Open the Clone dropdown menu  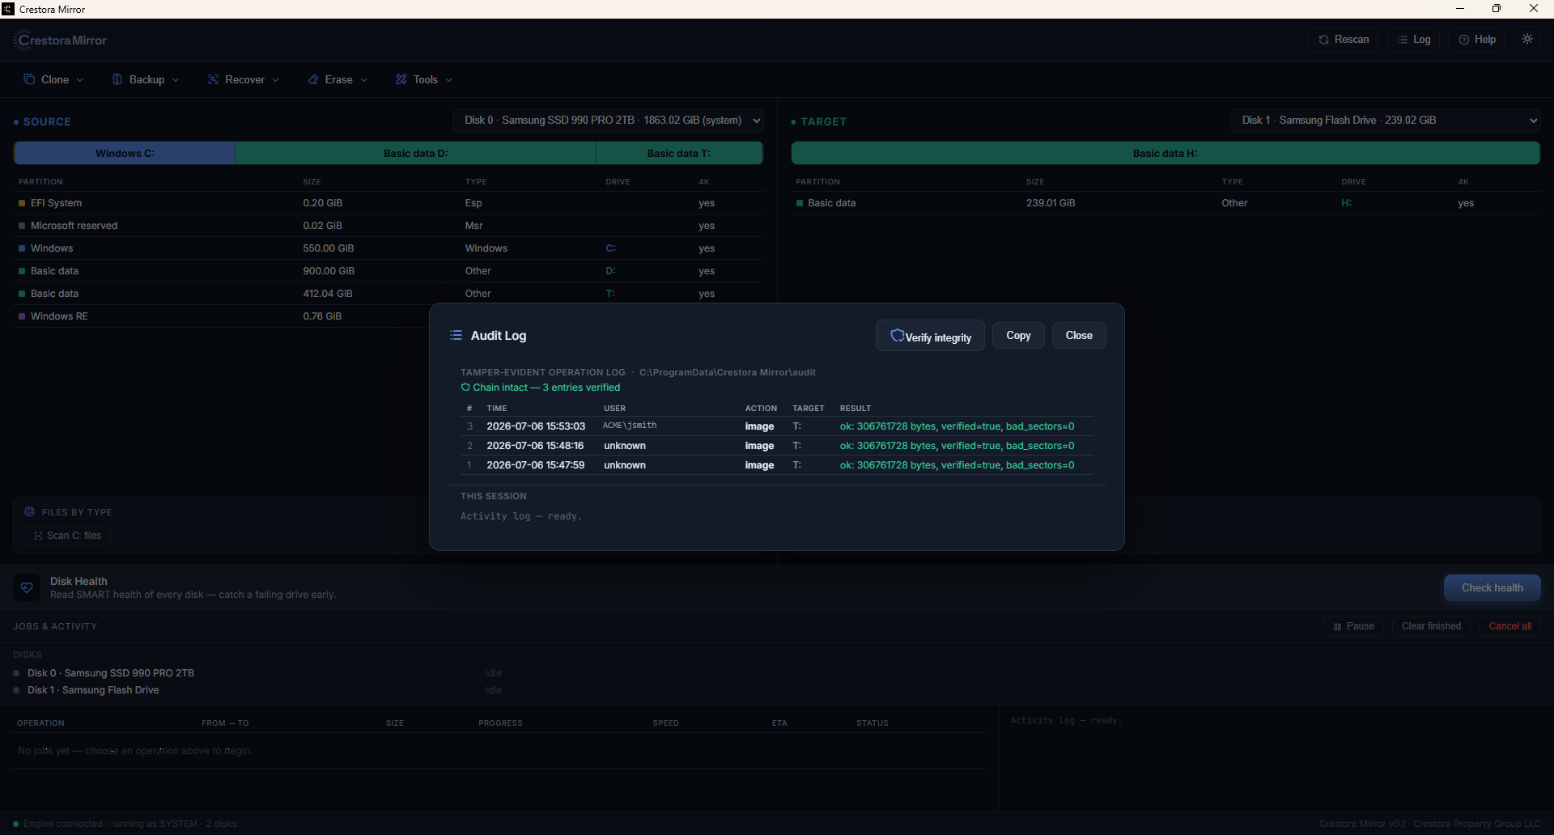[x=53, y=79]
